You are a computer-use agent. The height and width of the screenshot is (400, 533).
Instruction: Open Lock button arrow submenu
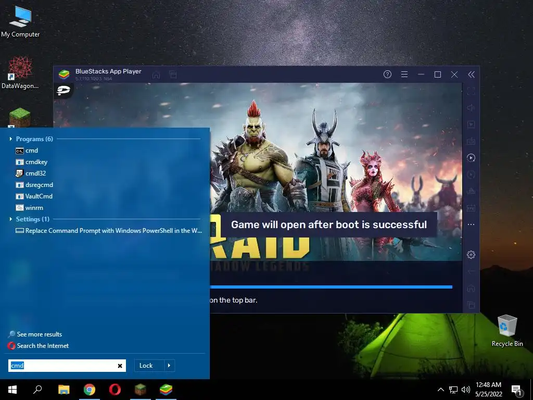[x=169, y=366]
